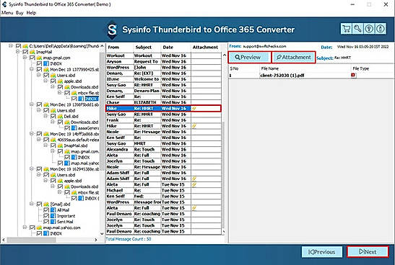The width and height of the screenshot is (395, 265).
Task: Click the Previous button
Action: [322, 252]
